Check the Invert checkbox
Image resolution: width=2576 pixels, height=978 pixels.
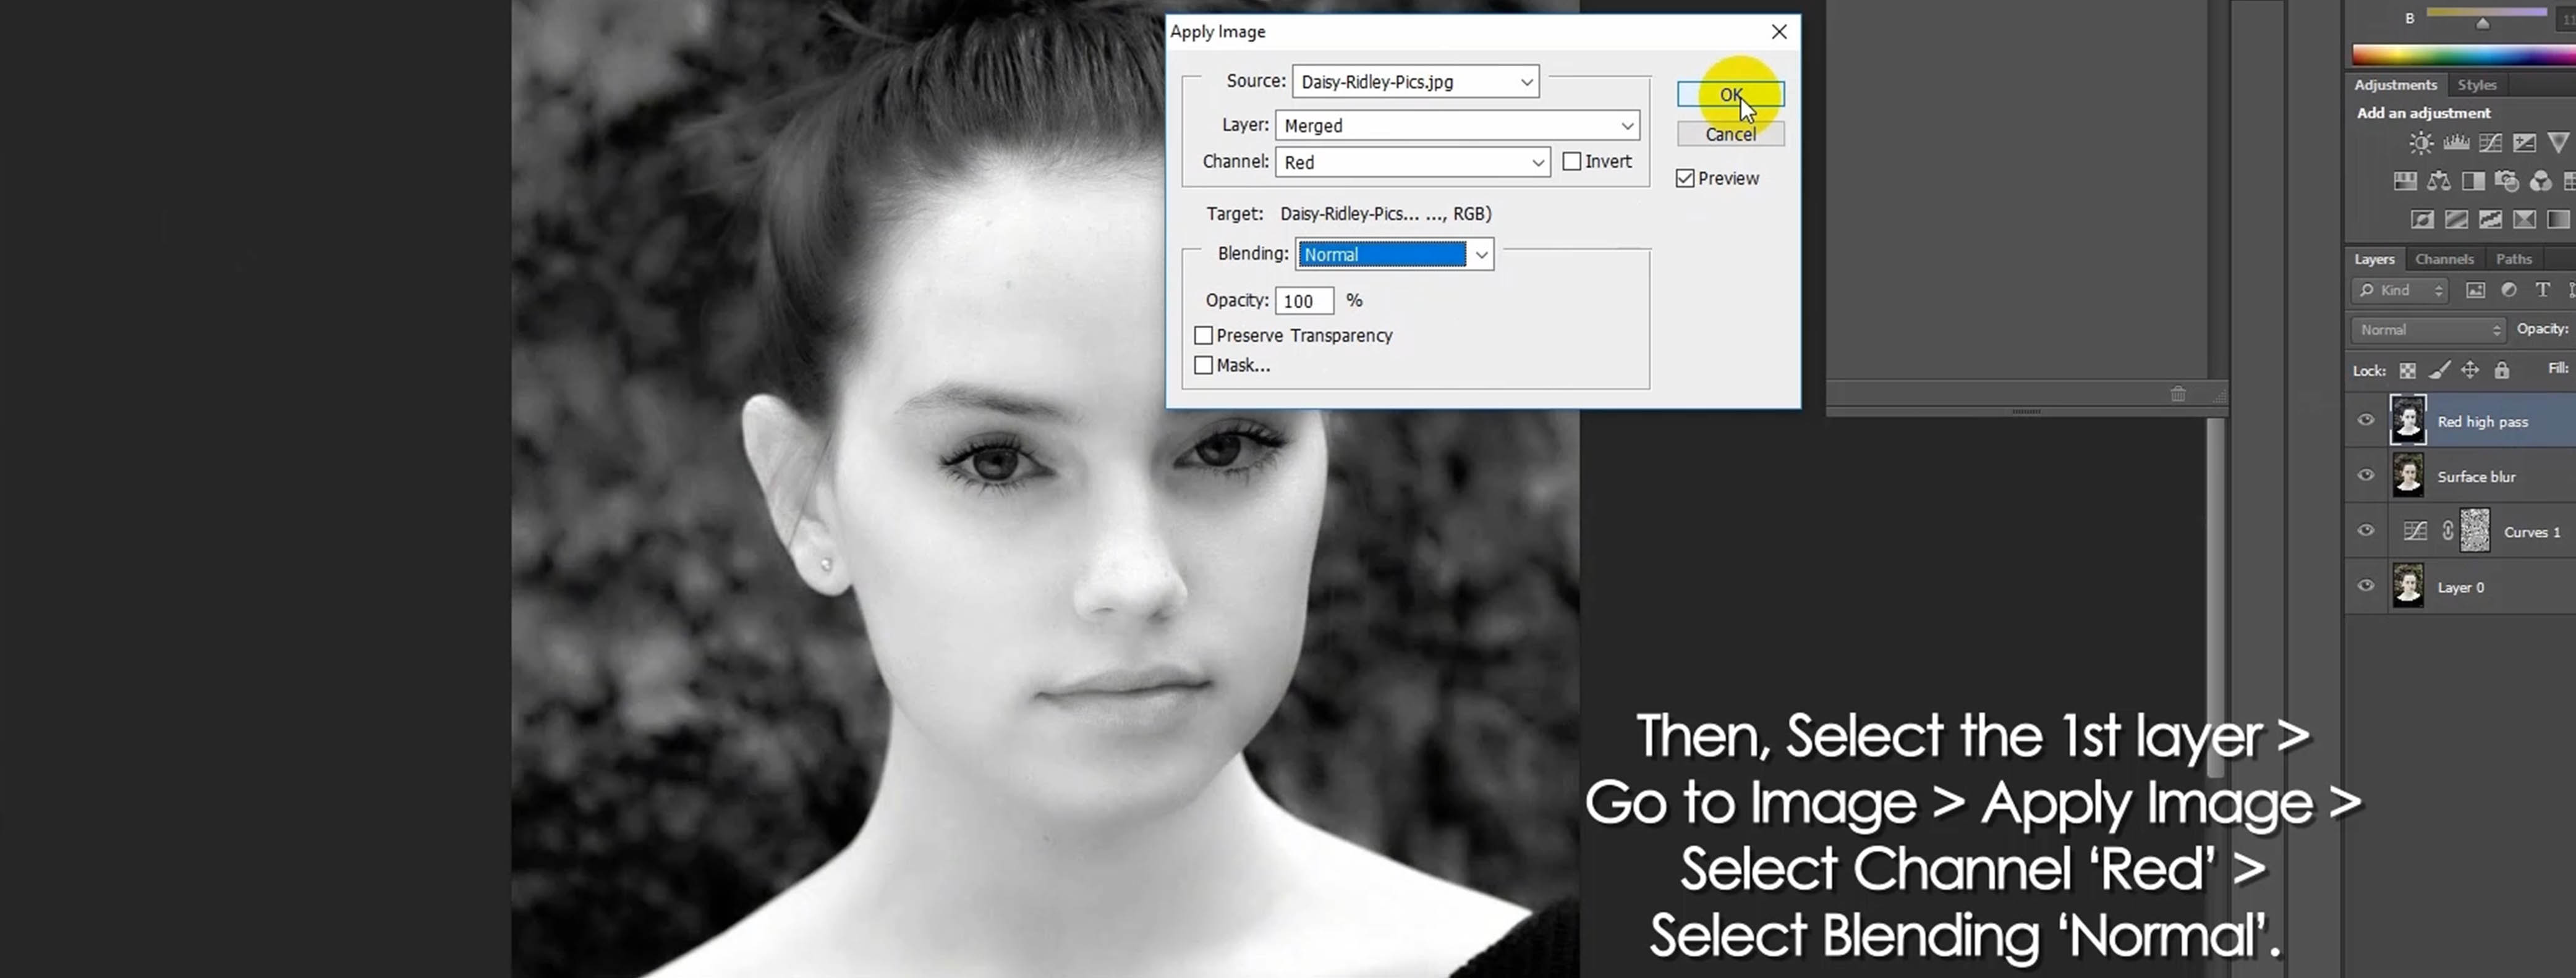[1572, 162]
